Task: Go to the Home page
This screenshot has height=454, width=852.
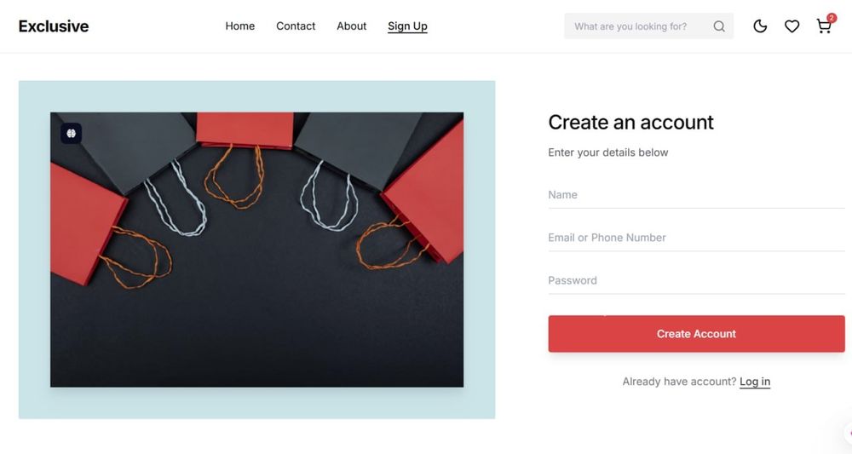Action: click(x=239, y=26)
